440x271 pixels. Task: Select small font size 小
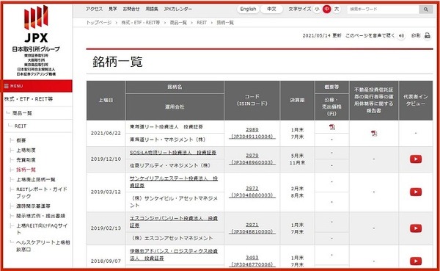coord(317,10)
